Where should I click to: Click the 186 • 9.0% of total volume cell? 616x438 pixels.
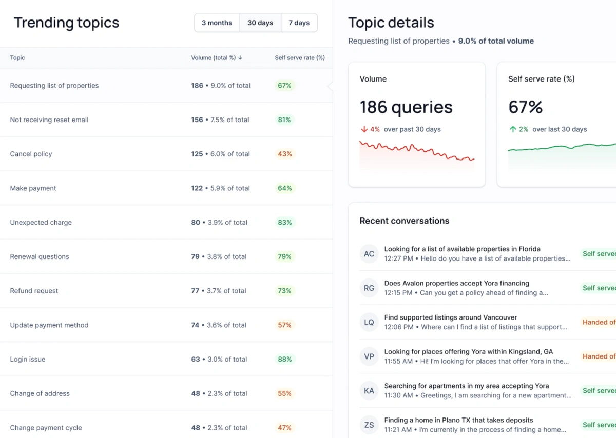tap(221, 86)
